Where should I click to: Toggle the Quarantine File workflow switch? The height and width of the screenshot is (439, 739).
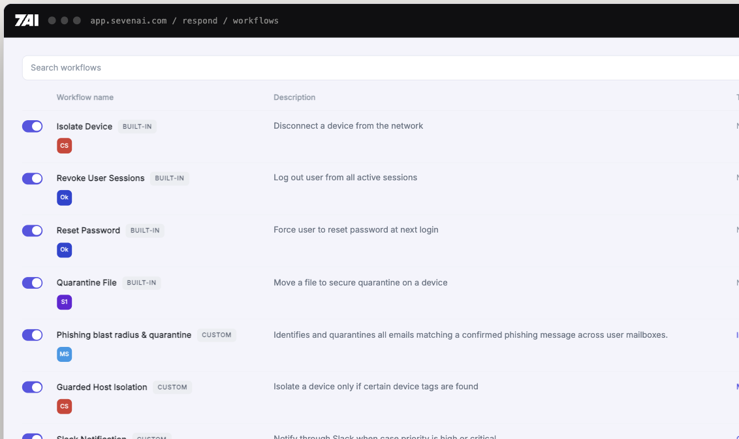click(x=33, y=282)
